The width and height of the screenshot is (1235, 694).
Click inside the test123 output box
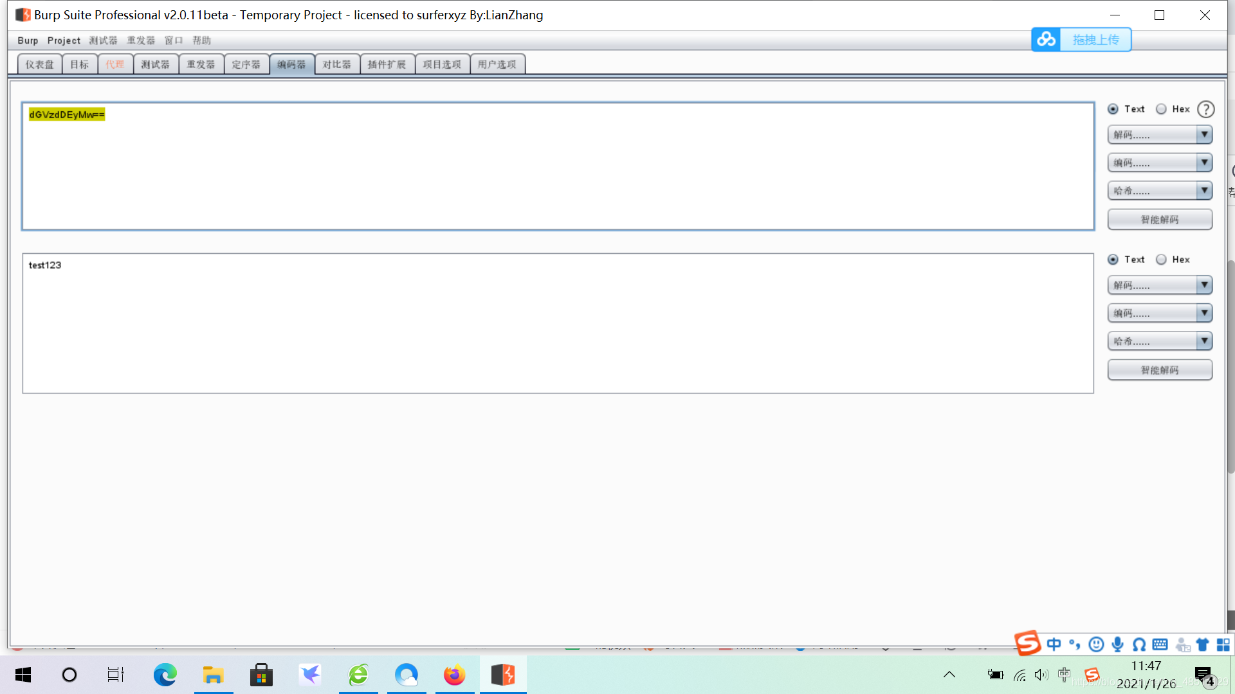(558, 323)
